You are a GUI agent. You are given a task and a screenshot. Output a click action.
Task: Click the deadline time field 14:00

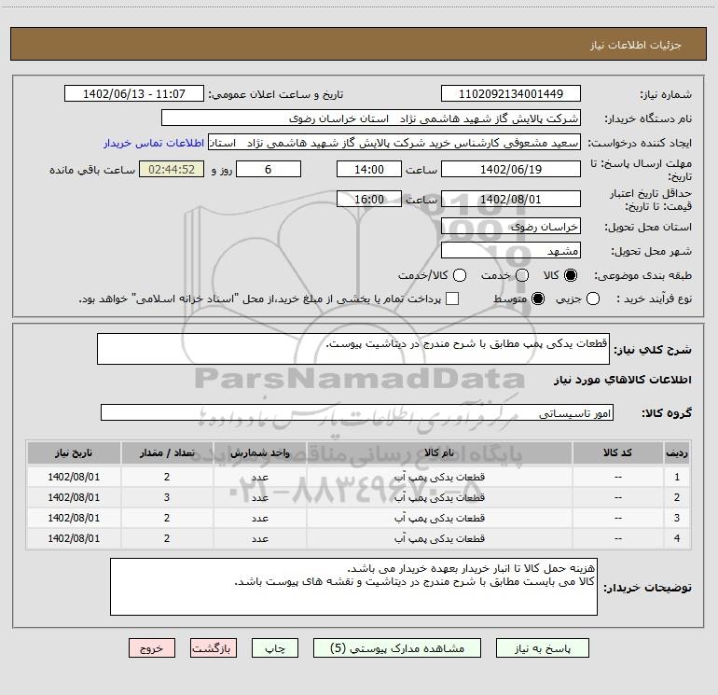pos(369,169)
